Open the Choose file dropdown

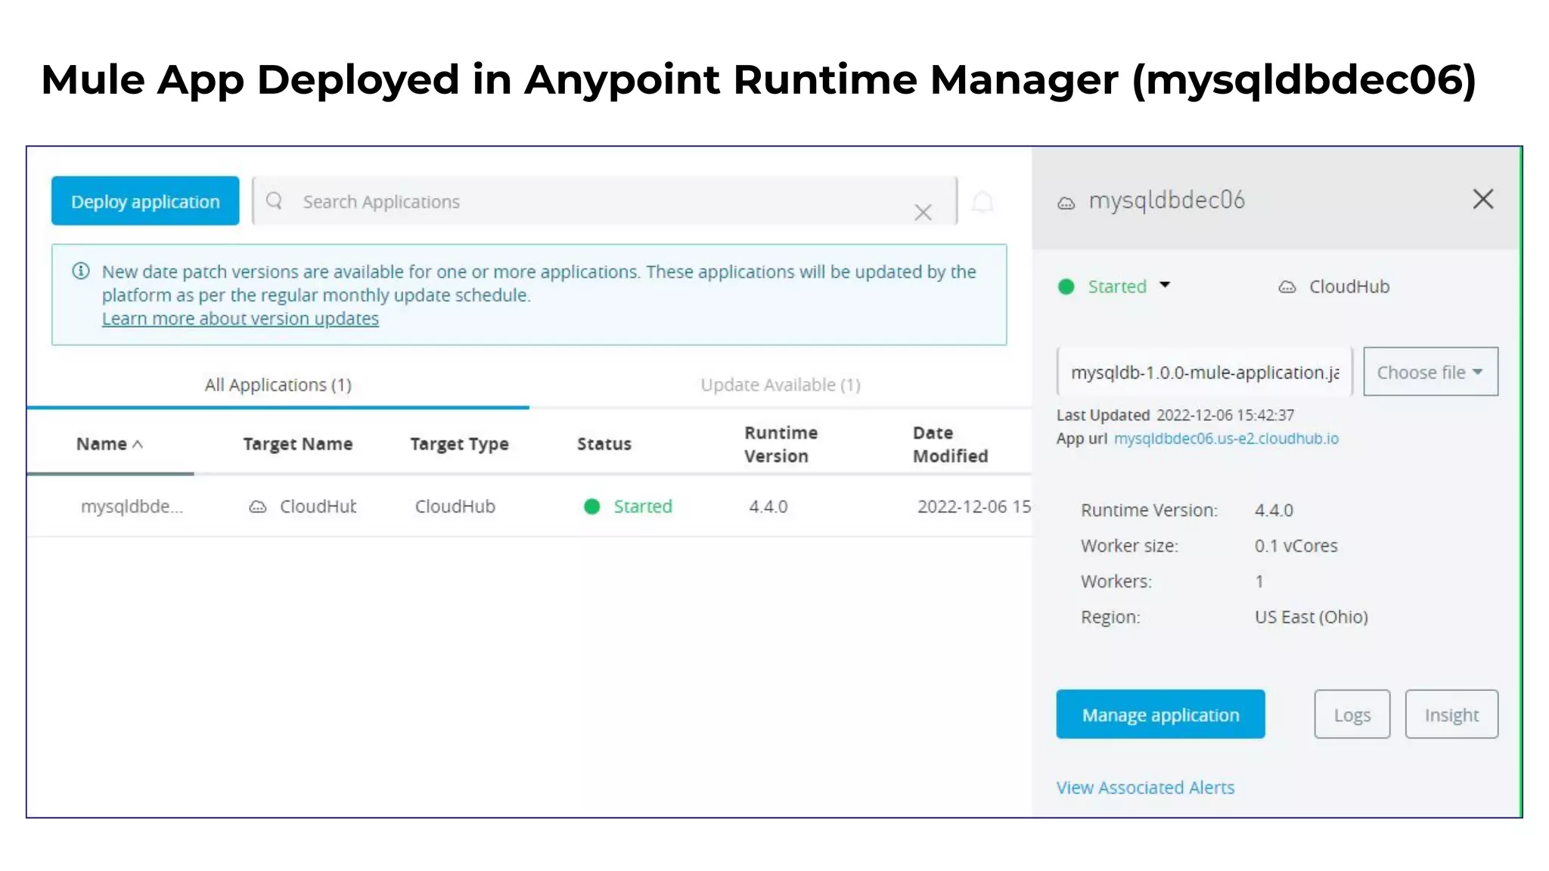pos(1429,372)
